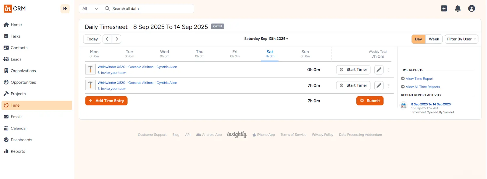Start Timer for the 7h 0m entry
Image resolution: width=487 pixels, height=179 pixels.
[x=353, y=85]
